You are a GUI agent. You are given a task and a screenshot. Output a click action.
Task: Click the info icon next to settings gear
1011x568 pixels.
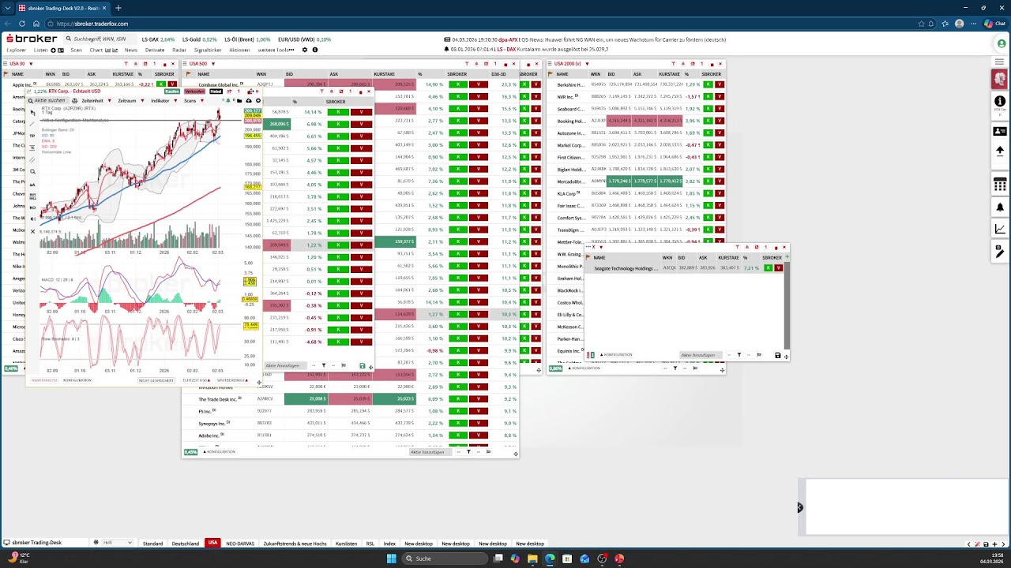click(x=314, y=50)
